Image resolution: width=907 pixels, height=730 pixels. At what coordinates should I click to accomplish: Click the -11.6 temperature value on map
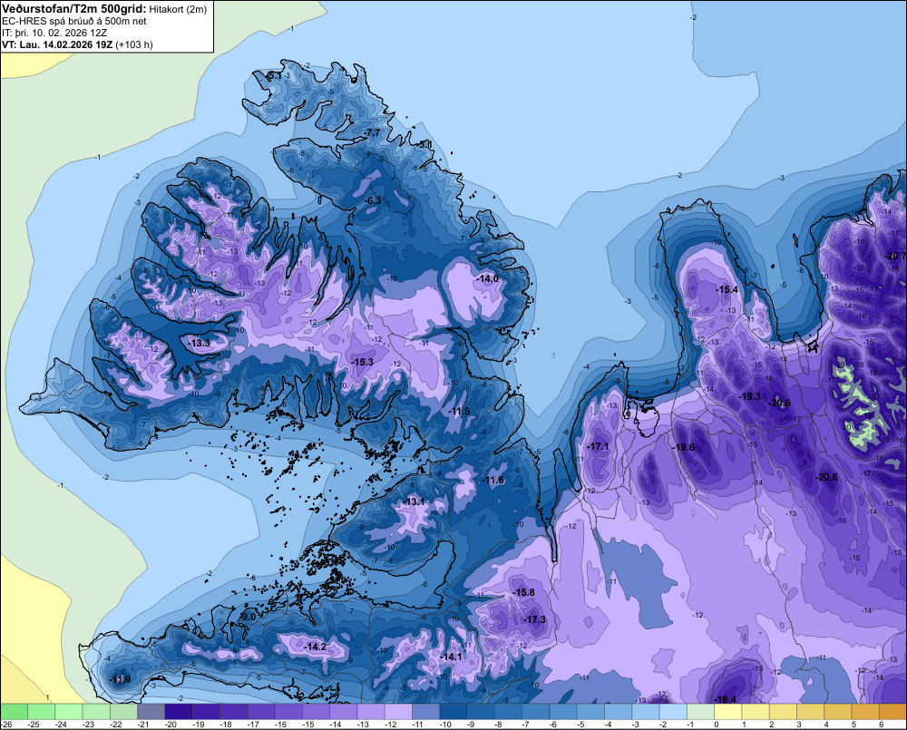click(x=493, y=481)
